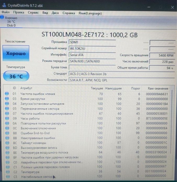Image resolution: width=177 pixels, height=182 pixels.
Task: Click raw value 000033190024
Action: (x=156, y=152)
